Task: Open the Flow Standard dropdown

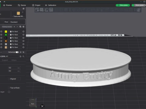Action: pyautogui.click(x=17, y=22)
